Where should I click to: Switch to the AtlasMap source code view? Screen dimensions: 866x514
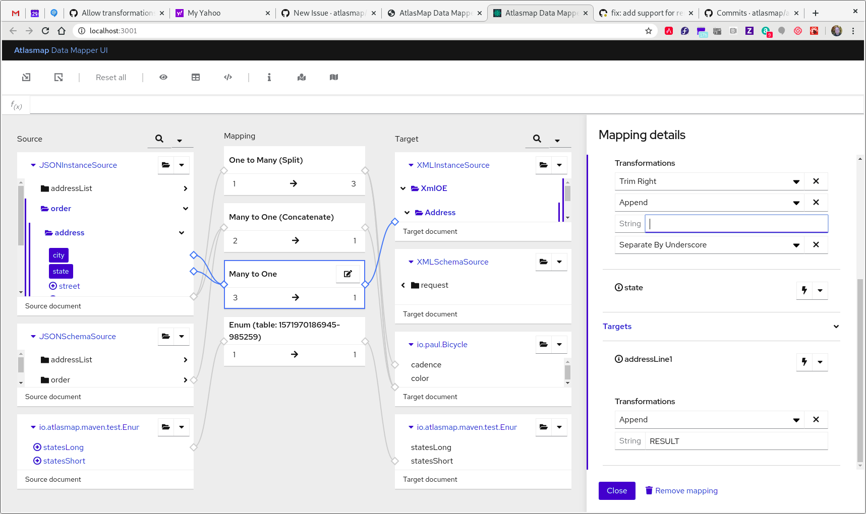[228, 77]
